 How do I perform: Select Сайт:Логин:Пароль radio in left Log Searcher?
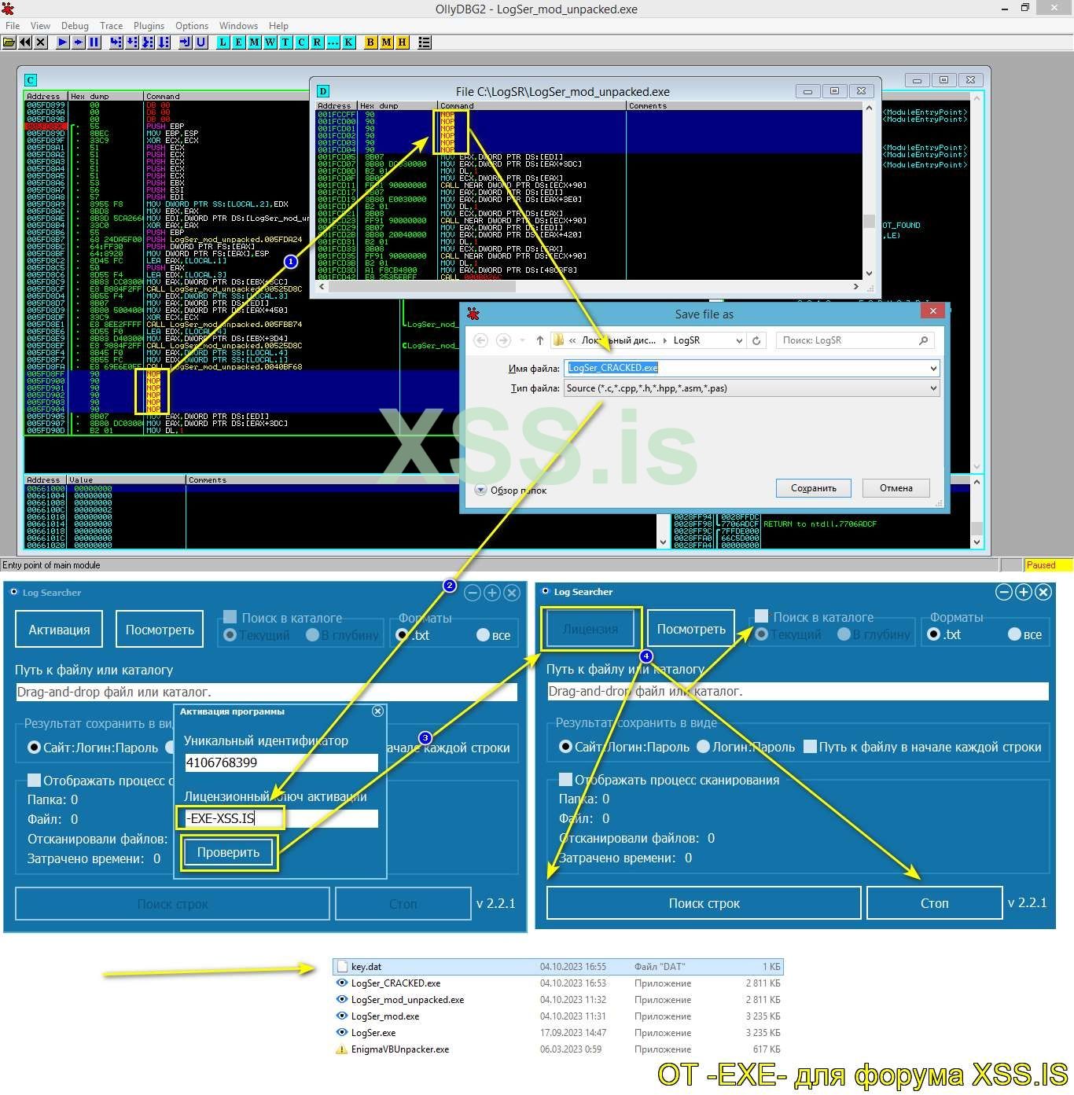point(34,748)
